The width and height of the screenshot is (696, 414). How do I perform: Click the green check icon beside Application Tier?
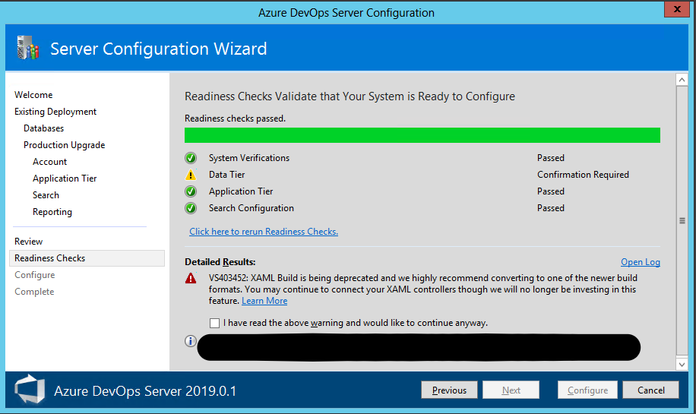(x=191, y=191)
